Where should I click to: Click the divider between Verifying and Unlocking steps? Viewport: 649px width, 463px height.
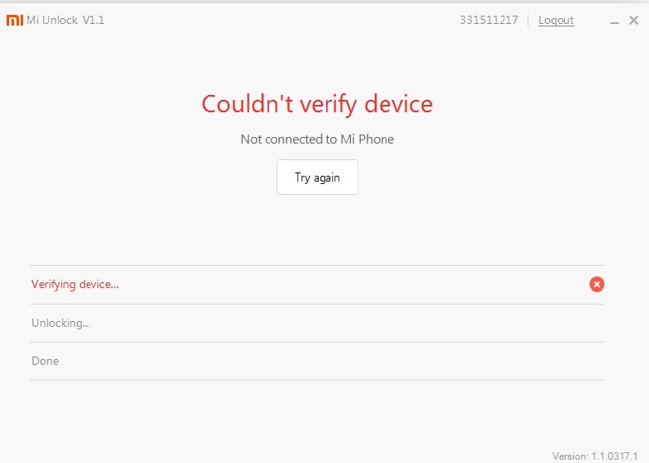[317, 304]
